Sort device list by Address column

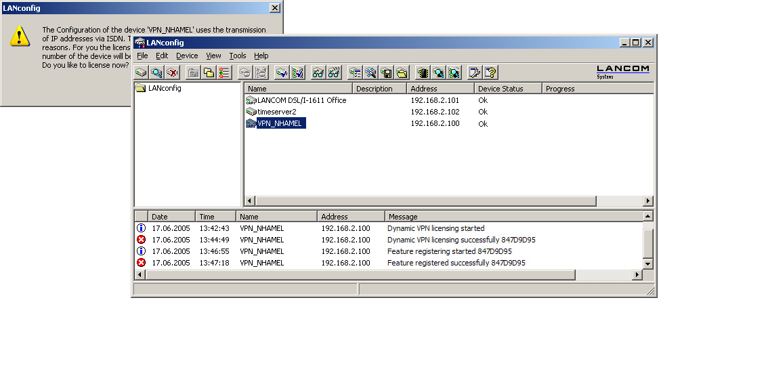click(x=440, y=89)
